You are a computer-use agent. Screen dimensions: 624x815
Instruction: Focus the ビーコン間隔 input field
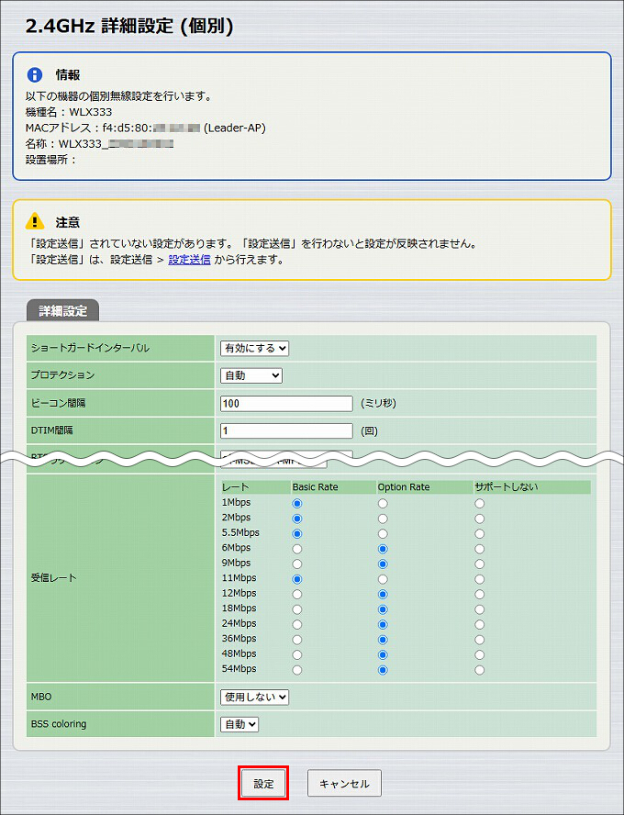click(286, 403)
